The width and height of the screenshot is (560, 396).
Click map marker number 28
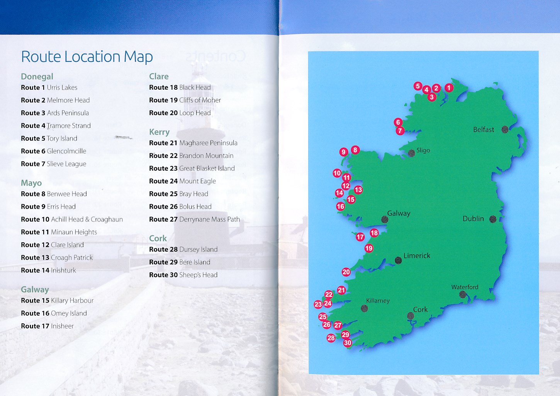click(331, 338)
